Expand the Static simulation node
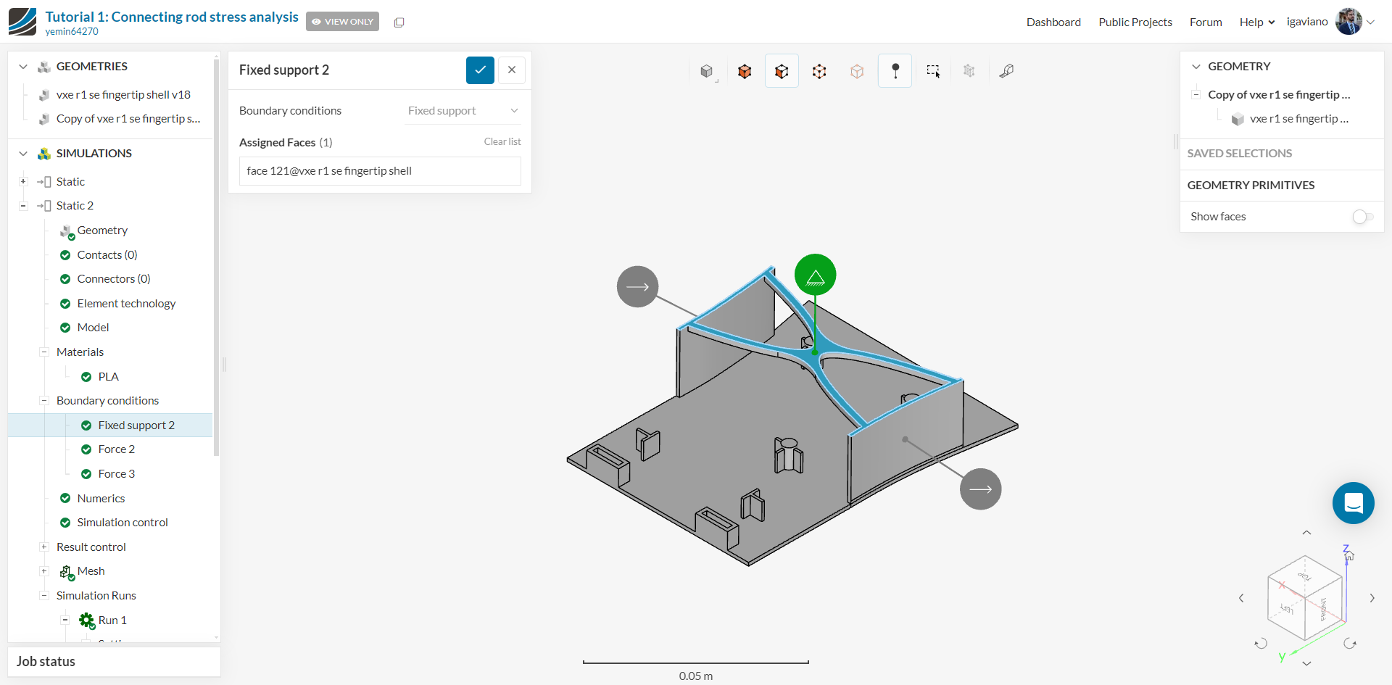Viewport: 1392px width, 685px height. coord(23,182)
